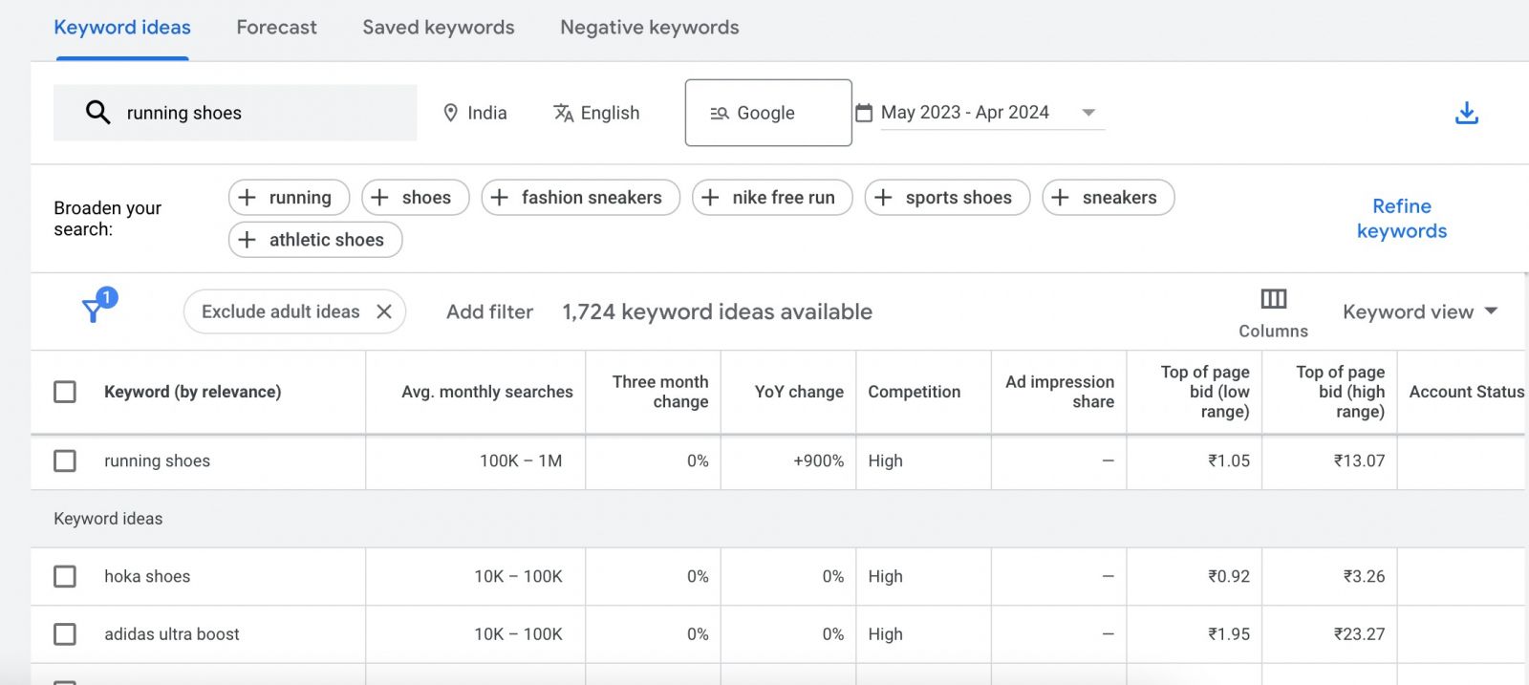Image resolution: width=1529 pixels, height=685 pixels.
Task: Click the Google search network icon
Action: coord(720,113)
